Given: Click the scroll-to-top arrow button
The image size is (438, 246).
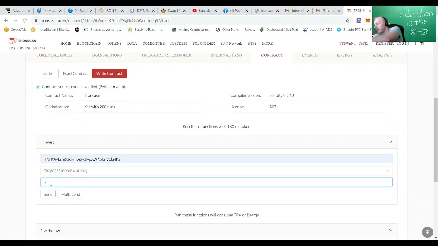Looking at the screenshot, I should [427, 232].
